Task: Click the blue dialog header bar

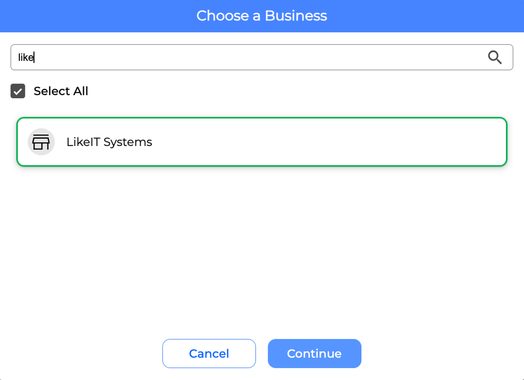Action: coord(92,16)
